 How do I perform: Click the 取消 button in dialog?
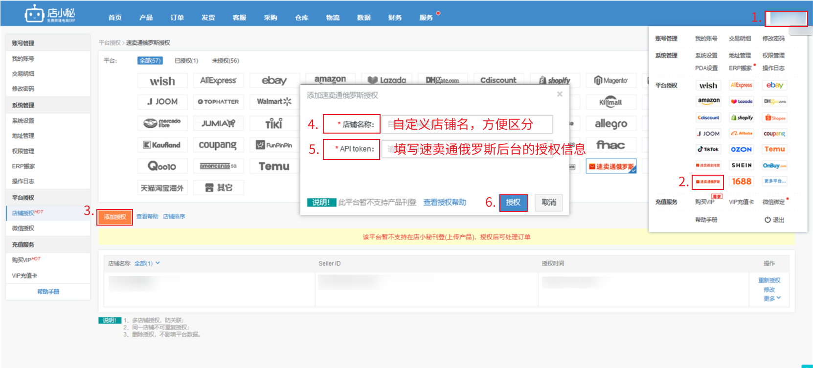[x=549, y=203]
